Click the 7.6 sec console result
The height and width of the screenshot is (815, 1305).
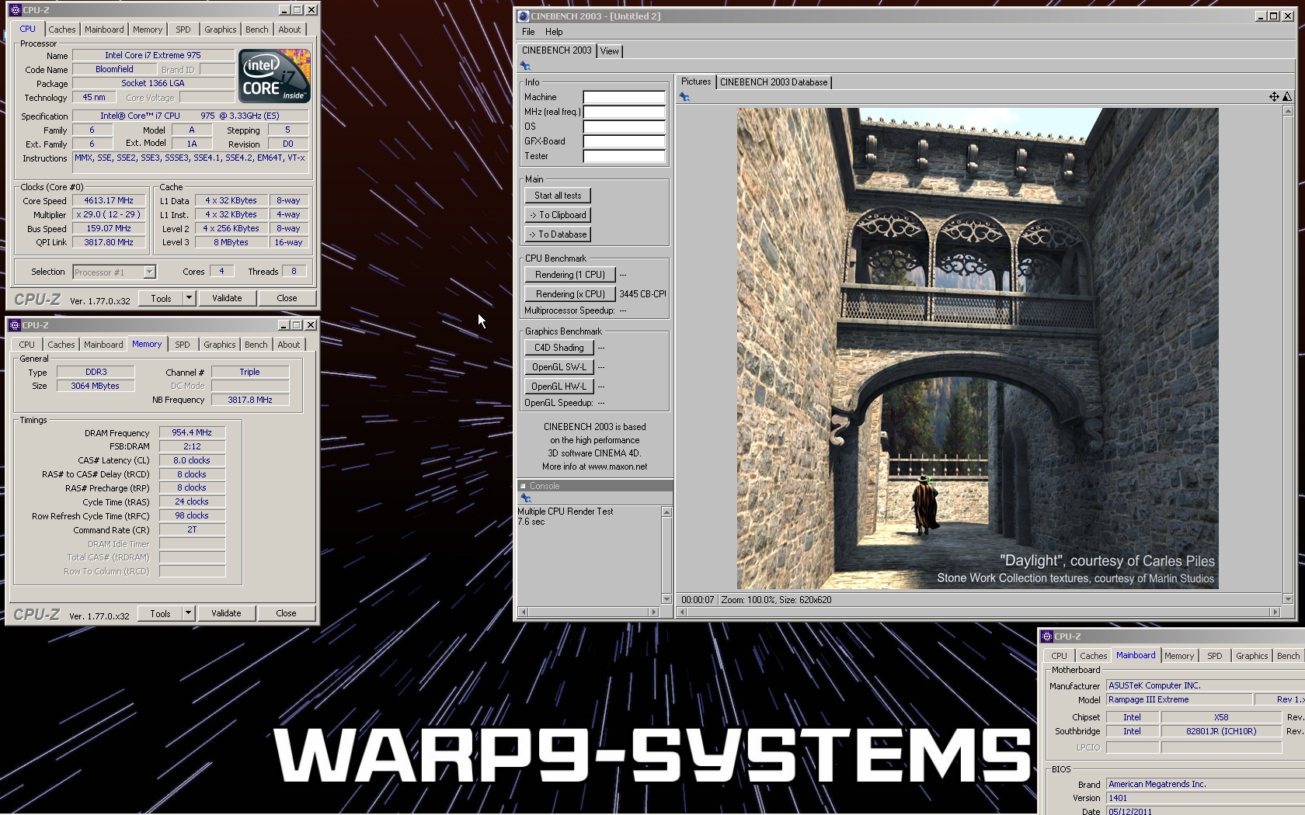[x=531, y=522]
